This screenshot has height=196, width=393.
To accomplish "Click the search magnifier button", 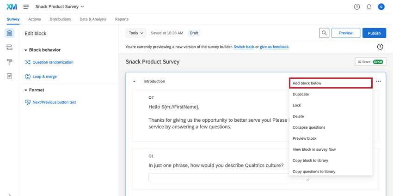I will pos(325,33).
